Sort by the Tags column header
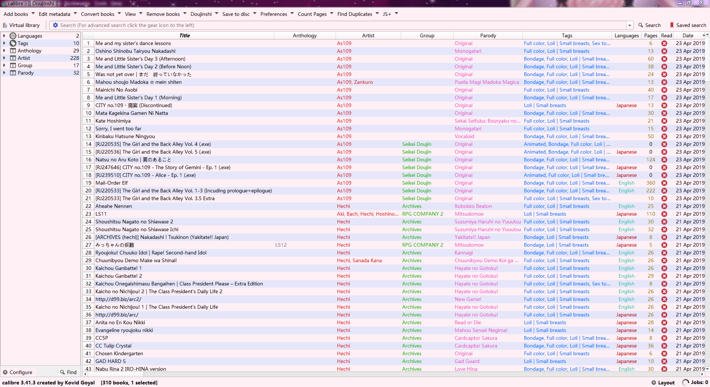The height and width of the screenshot is (387, 710). [x=567, y=35]
